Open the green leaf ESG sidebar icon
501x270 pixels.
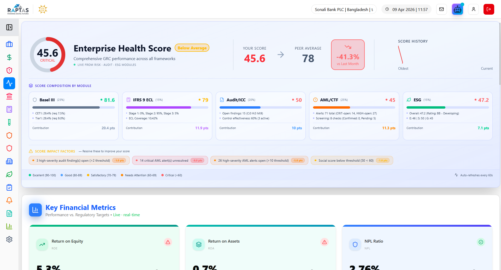point(9,174)
